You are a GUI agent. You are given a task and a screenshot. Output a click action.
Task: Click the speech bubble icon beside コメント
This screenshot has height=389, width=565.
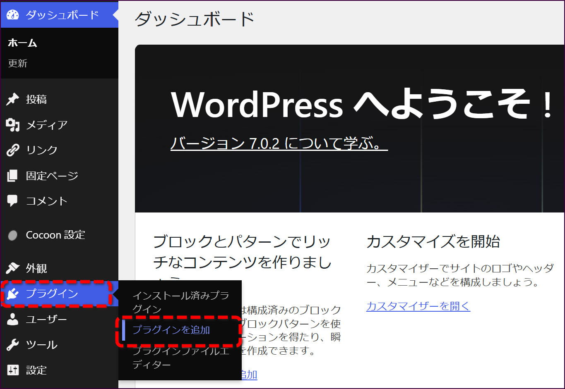click(x=13, y=201)
